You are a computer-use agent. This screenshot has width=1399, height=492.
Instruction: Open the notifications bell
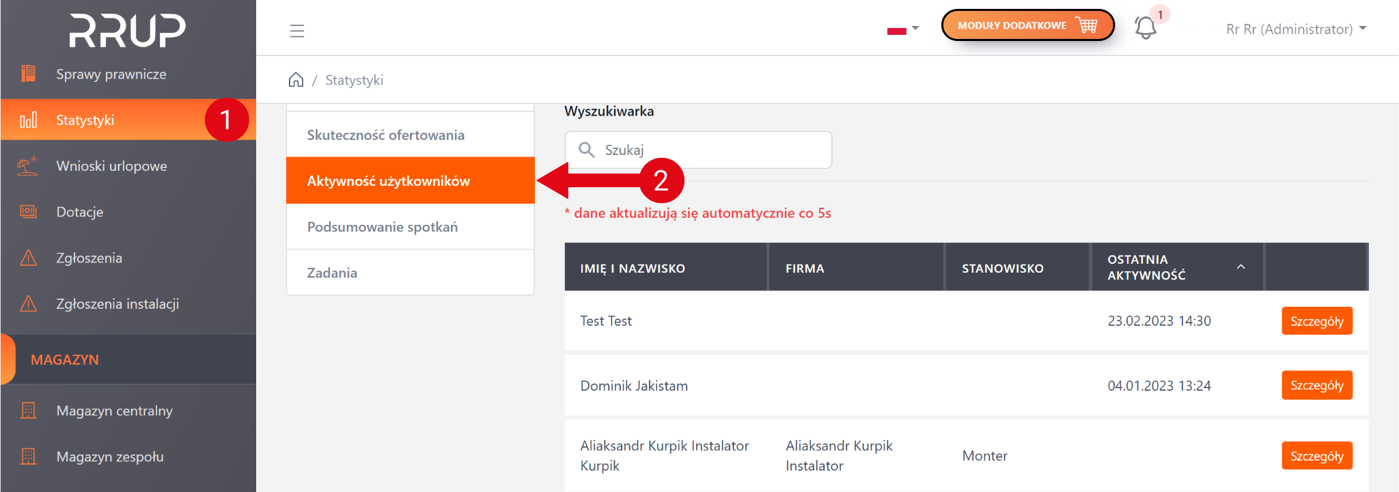coord(1146,28)
